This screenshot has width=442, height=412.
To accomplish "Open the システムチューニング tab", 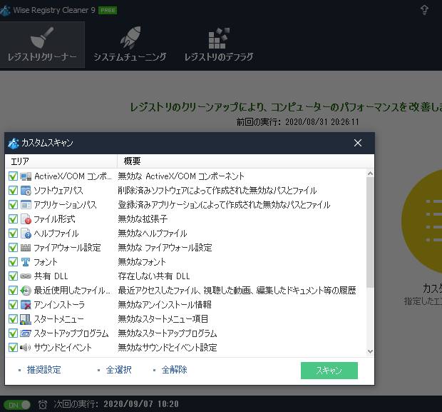I will [130, 44].
